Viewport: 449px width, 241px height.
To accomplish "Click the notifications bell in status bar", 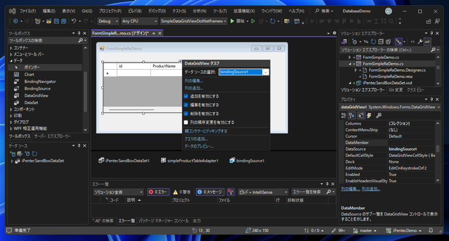I will (x=431, y=230).
